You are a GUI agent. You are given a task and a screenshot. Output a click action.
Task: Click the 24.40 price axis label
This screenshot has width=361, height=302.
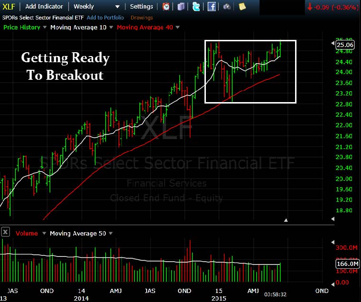[x=344, y=62]
